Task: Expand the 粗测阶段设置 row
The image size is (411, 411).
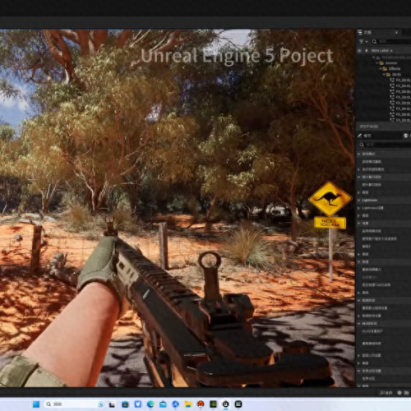Action: [x=359, y=316]
